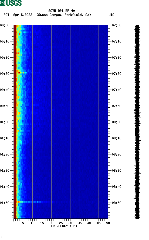Viewport: 149px width, 240px height.
Task: Click the '01:30' PDT time label
Action: point(5,171)
